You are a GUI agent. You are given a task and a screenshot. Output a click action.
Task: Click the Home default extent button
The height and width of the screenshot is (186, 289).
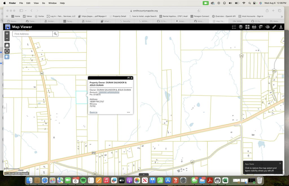pos(7,45)
